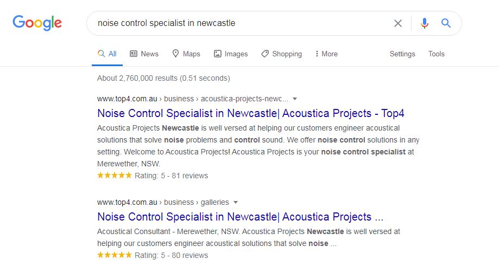Switch to the Maps tab
This screenshot has height=272, width=499.
pyautogui.click(x=186, y=54)
